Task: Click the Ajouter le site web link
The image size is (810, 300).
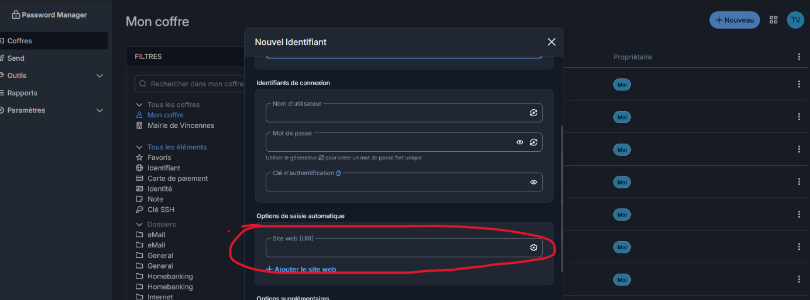Action: point(301,269)
